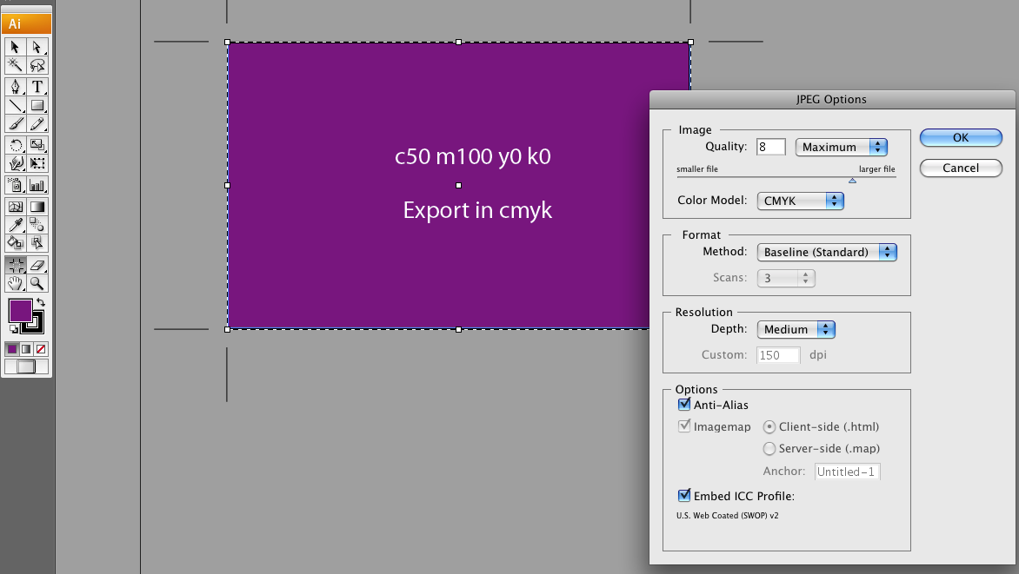
Task: Pick the Gradient tool
Action: click(37, 207)
